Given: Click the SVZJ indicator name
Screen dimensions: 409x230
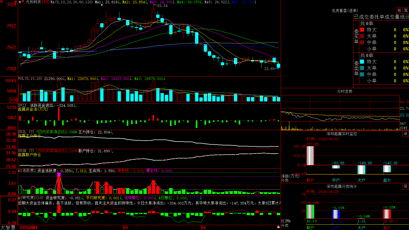Looking at the screenshot, I should 22,105.
